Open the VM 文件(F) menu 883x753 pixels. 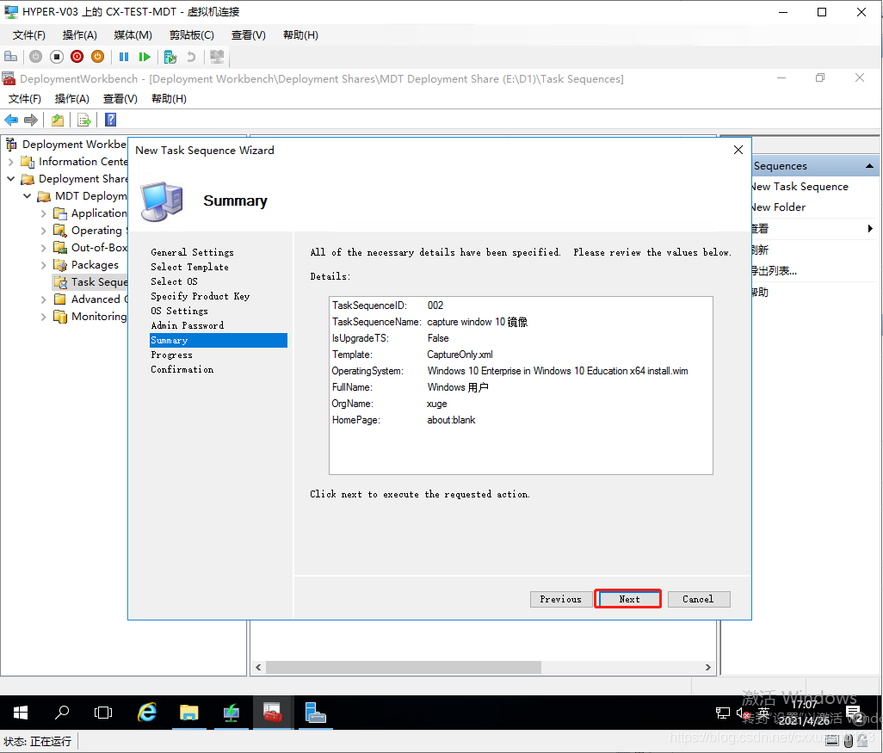pos(28,35)
